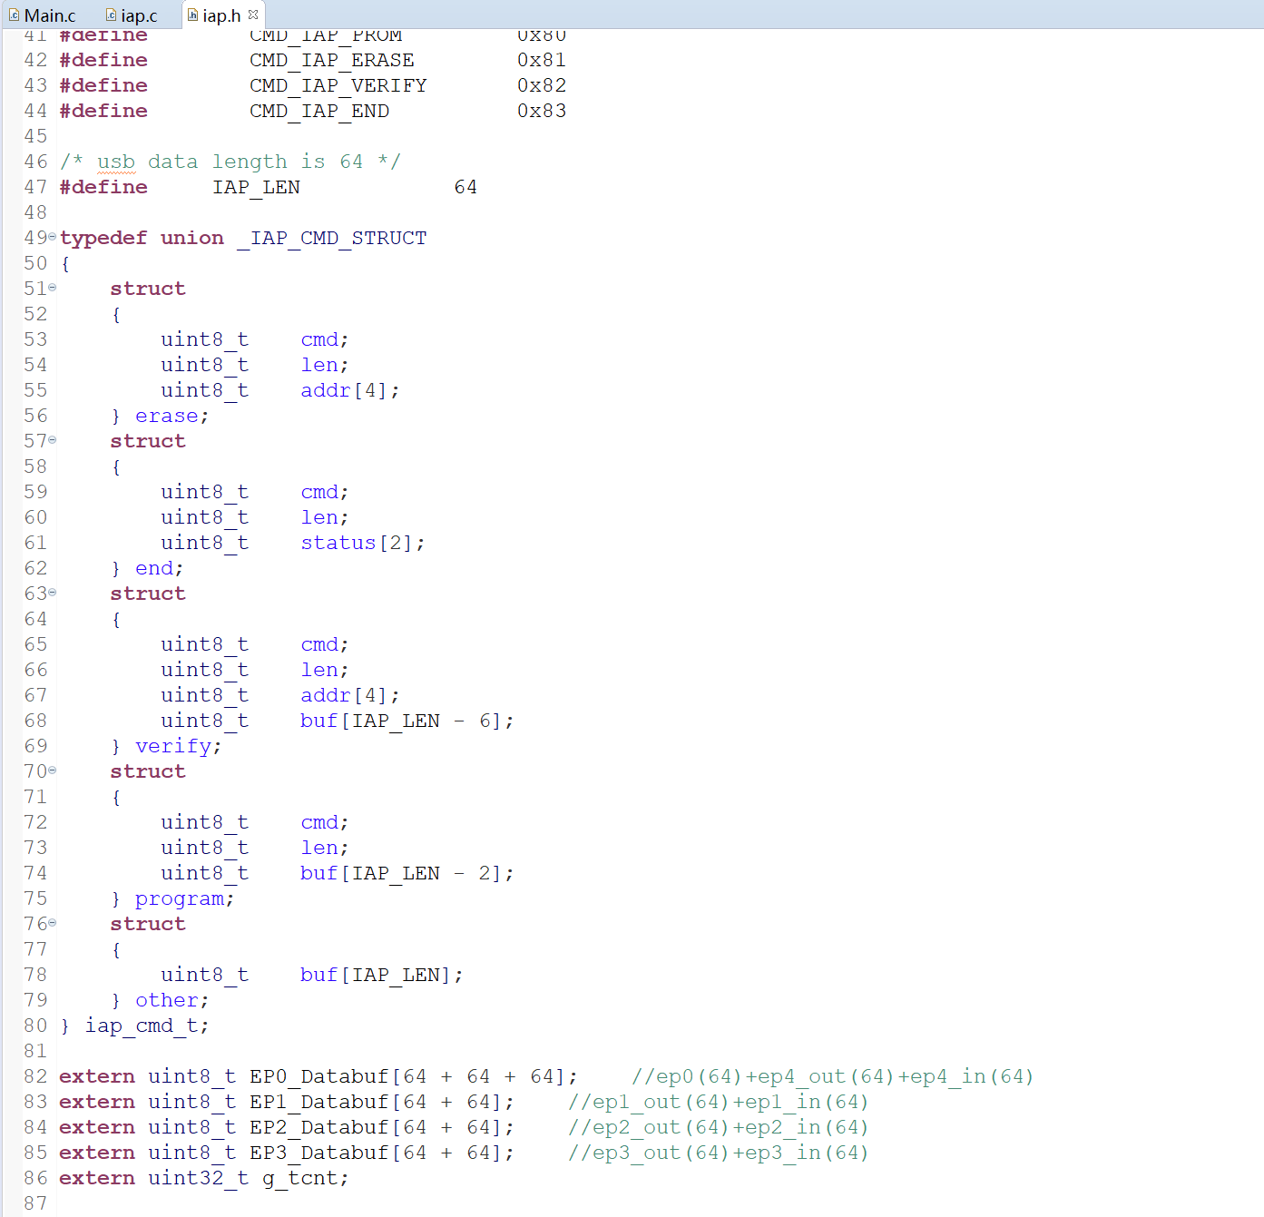Click the underlined word usb in comment
This screenshot has height=1217, width=1264.
[x=116, y=162]
